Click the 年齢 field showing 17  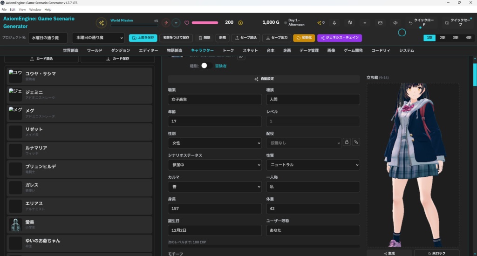click(215, 121)
